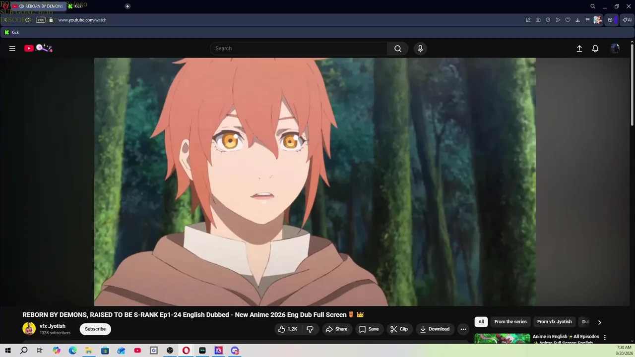Like the video with 1.2K likes

click(287, 329)
